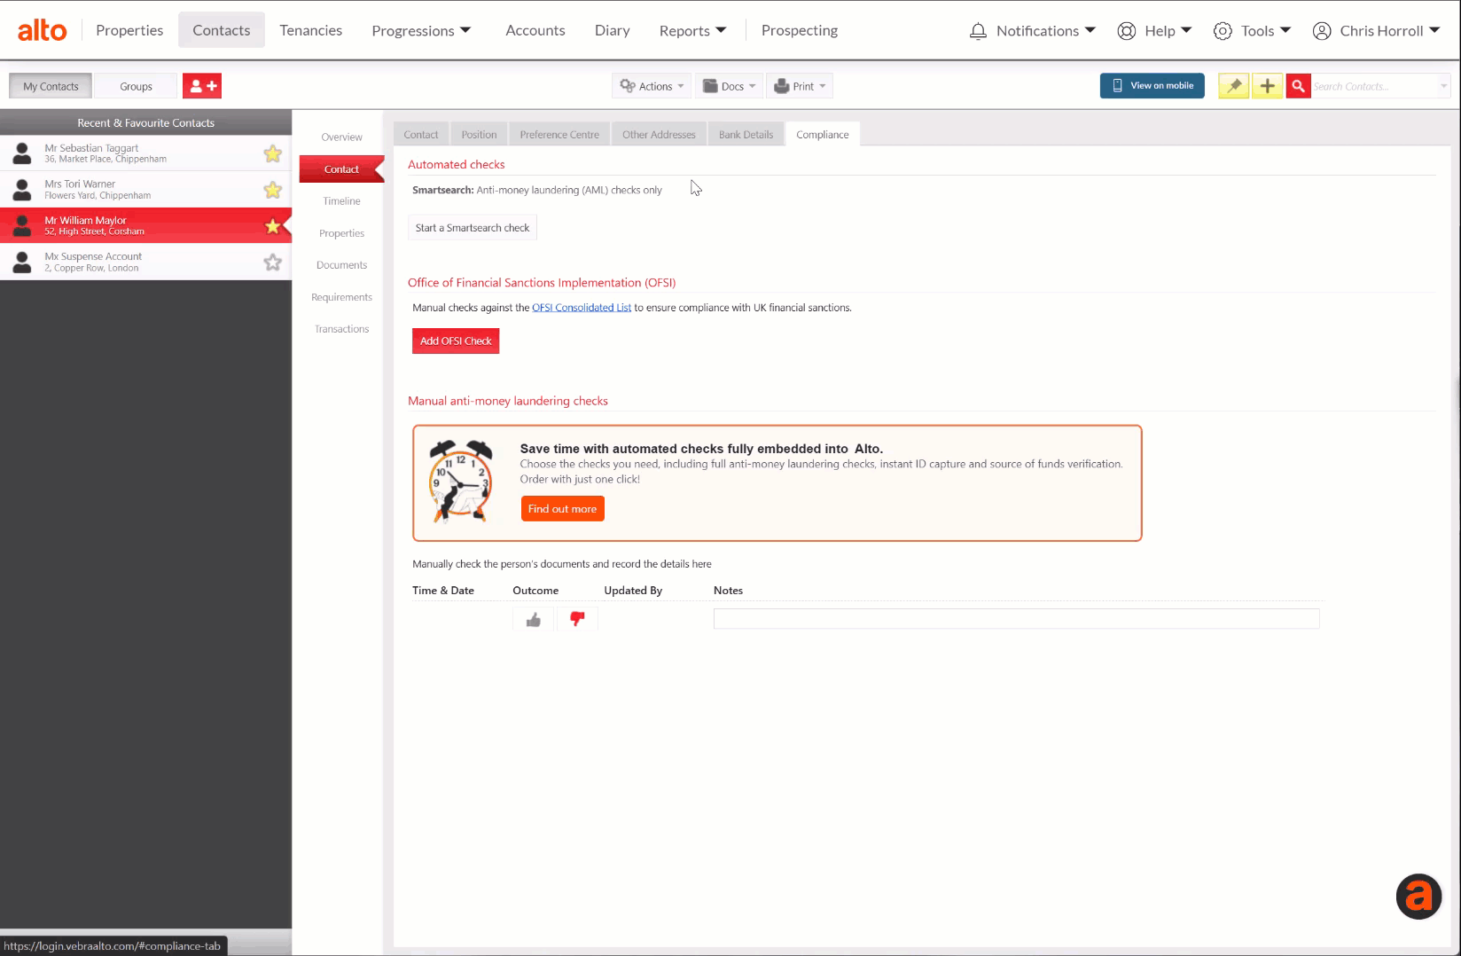The height and width of the screenshot is (956, 1461).
Task: Click the add contact person icon
Action: pyautogui.click(x=201, y=85)
